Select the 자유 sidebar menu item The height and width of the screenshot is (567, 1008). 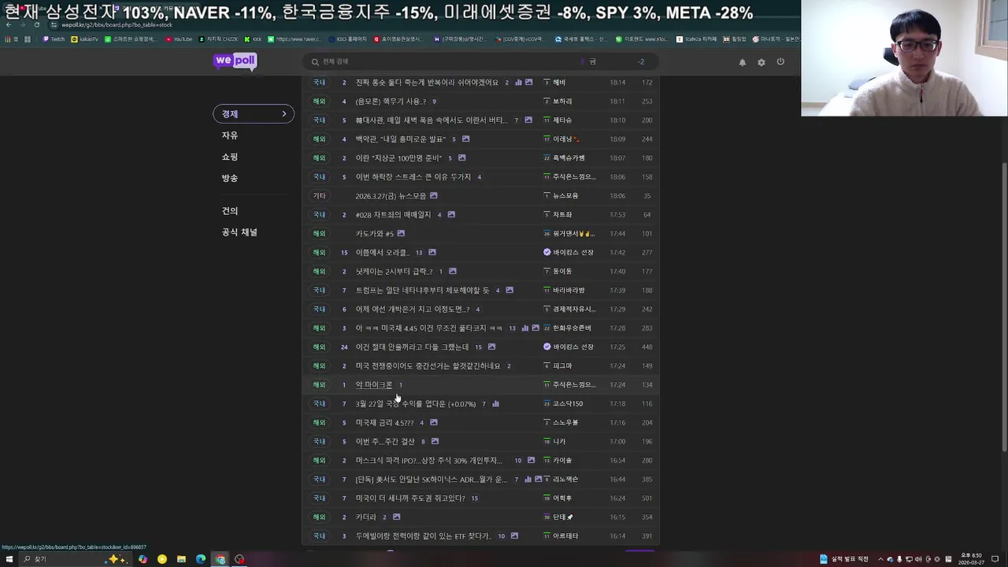click(x=229, y=135)
